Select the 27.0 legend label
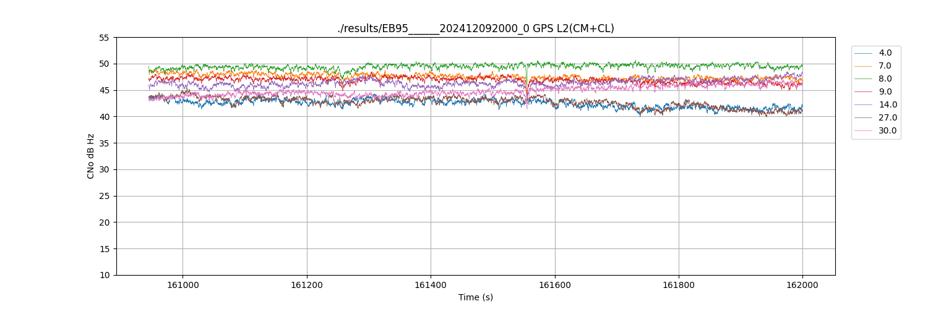 887,118
